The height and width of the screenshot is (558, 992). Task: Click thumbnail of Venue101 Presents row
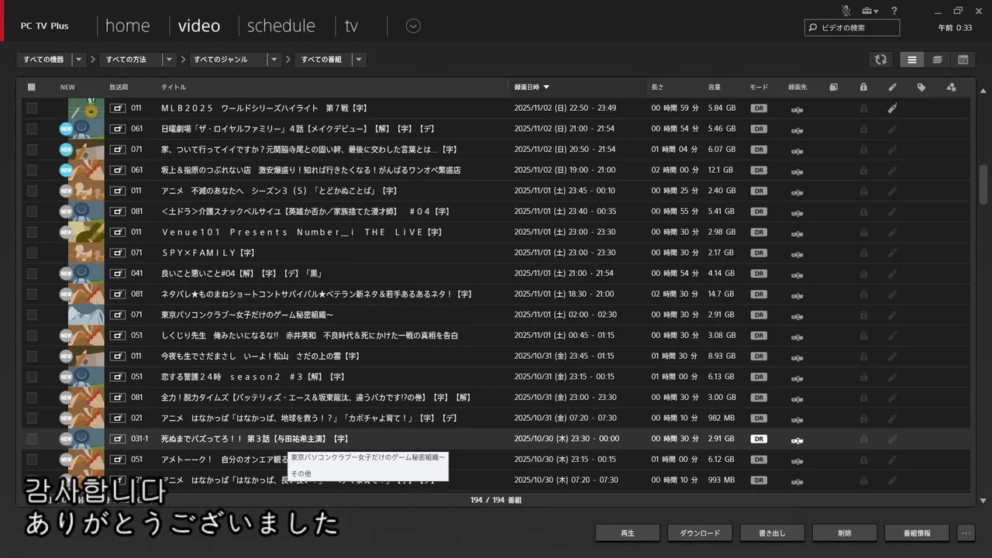(x=86, y=232)
